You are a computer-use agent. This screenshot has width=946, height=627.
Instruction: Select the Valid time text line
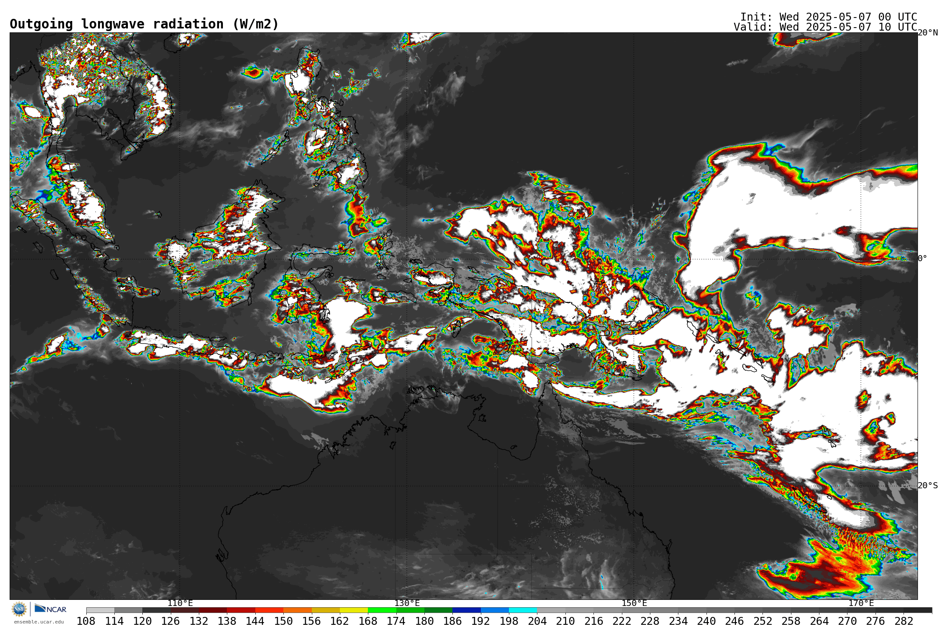coord(825,27)
